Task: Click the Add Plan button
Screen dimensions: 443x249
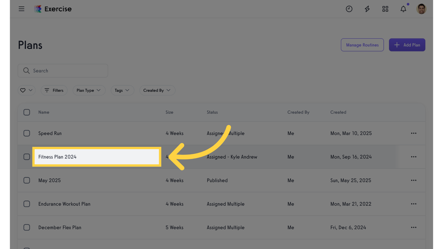Action: pos(407,45)
